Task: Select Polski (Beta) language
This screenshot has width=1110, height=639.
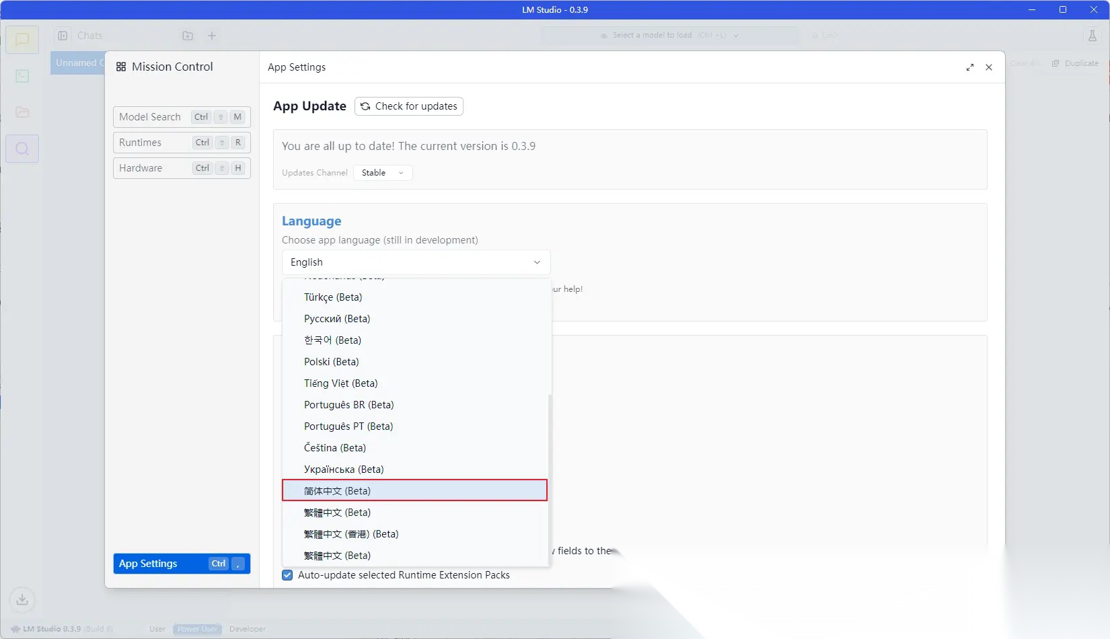Action: coord(416,362)
